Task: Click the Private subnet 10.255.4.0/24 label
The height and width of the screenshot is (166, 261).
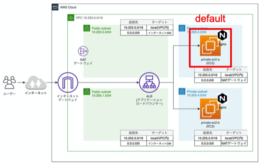Action: pos(197,93)
